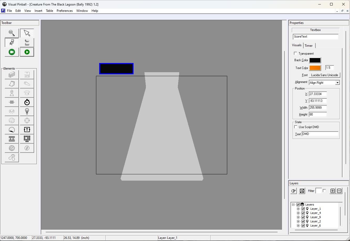Image resolution: width=350 pixels, height=241 pixels.
Task: Switch to the Timer tab
Action: point(309,46)
